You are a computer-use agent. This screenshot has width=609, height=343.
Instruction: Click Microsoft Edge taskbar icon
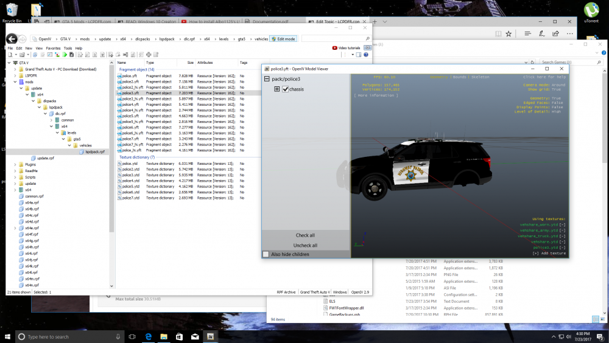pyautogui.click(x=148, y=336)
